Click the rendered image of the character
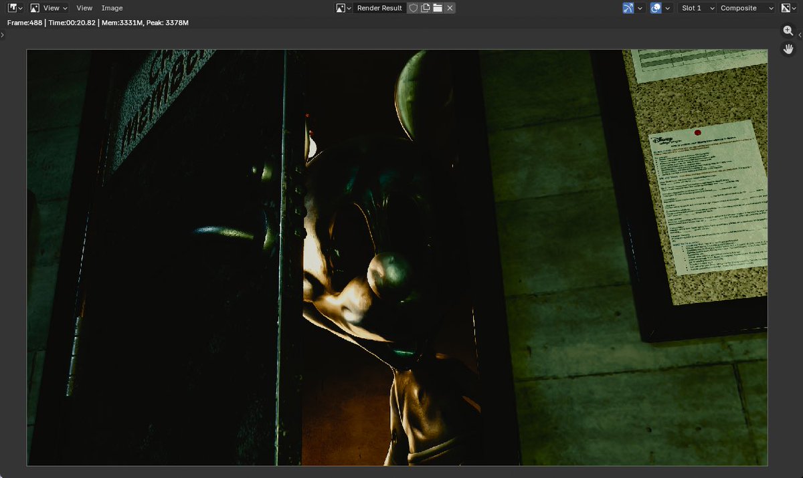The width and height of the screenshot is (803, 478). pyautogui.click(x=397, y=257)
